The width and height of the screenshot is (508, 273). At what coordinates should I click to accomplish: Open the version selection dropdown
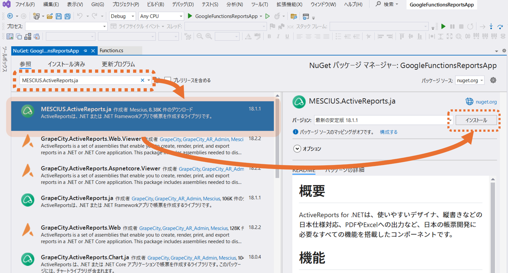tap(384, 120)
